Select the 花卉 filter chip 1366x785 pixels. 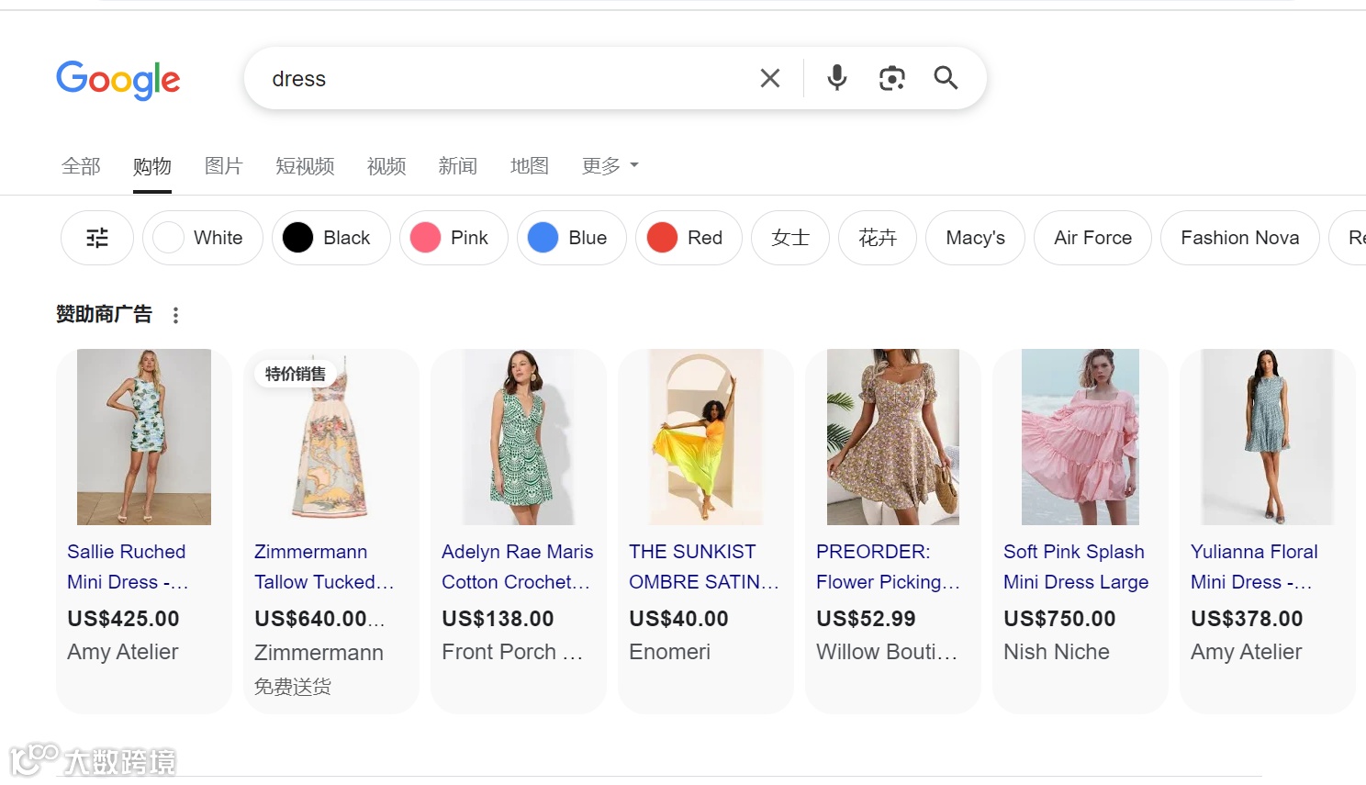pos(878,238)
